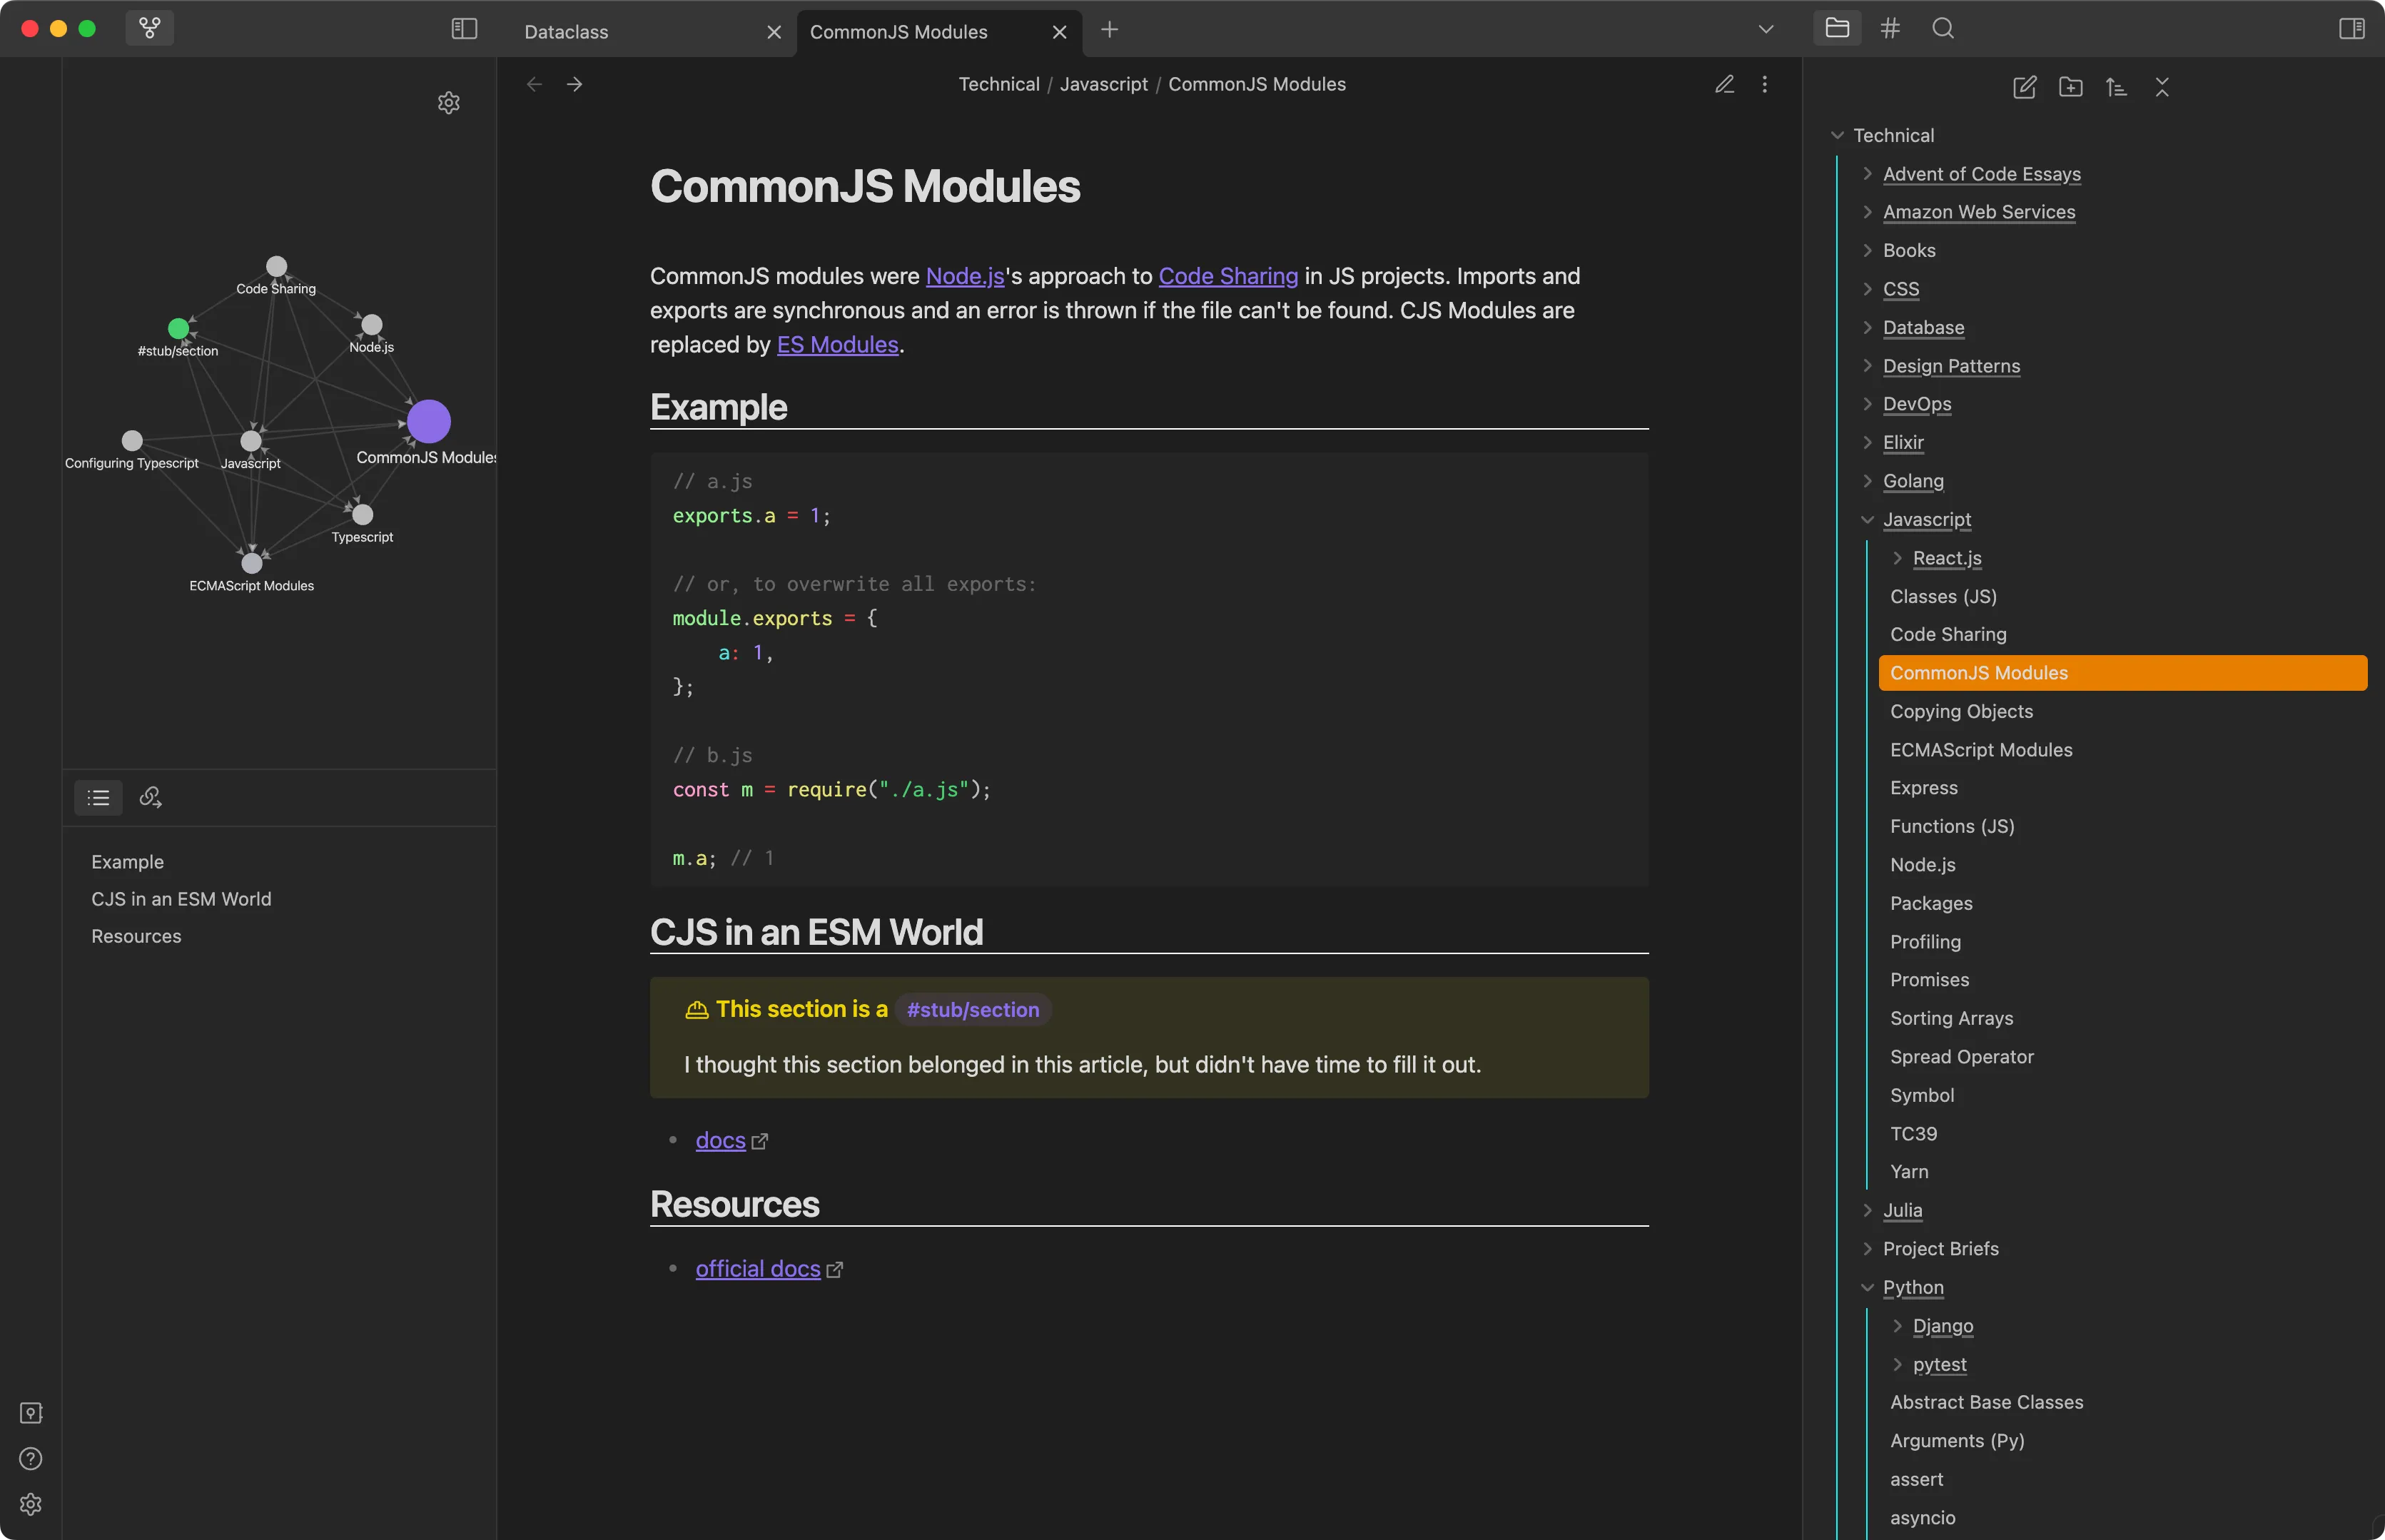Viewport: 2385px width, 1540px height.
Task: Open the vault switcher icon at bottom left
Action: coord(31,1412)
